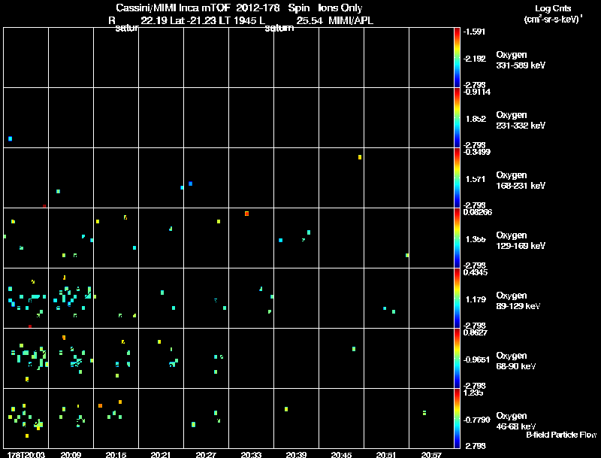Click the Cassini/MIMI Inca mTOF title

(x=173, y=8)
